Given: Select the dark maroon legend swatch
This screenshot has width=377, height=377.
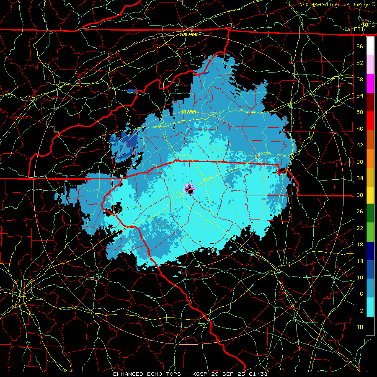Looking at the screenshot, I should [x=370, y=102].
